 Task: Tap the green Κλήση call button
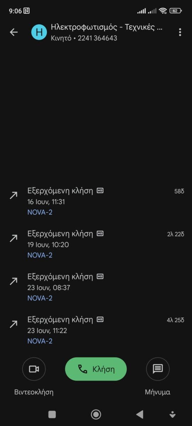pyautogui.click(x=96, y=369)
